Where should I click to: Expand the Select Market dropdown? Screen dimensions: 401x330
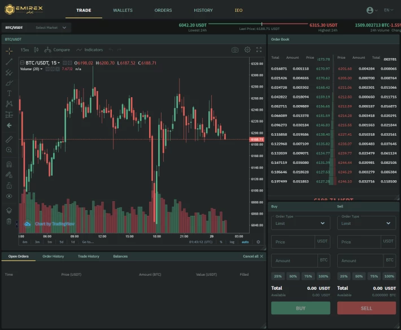(x=51, y=28)
